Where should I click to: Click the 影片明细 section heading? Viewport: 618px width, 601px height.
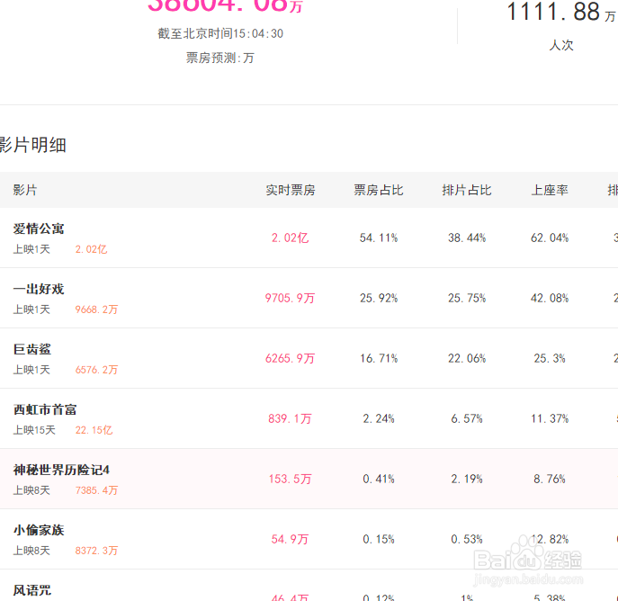pos(33,146)
